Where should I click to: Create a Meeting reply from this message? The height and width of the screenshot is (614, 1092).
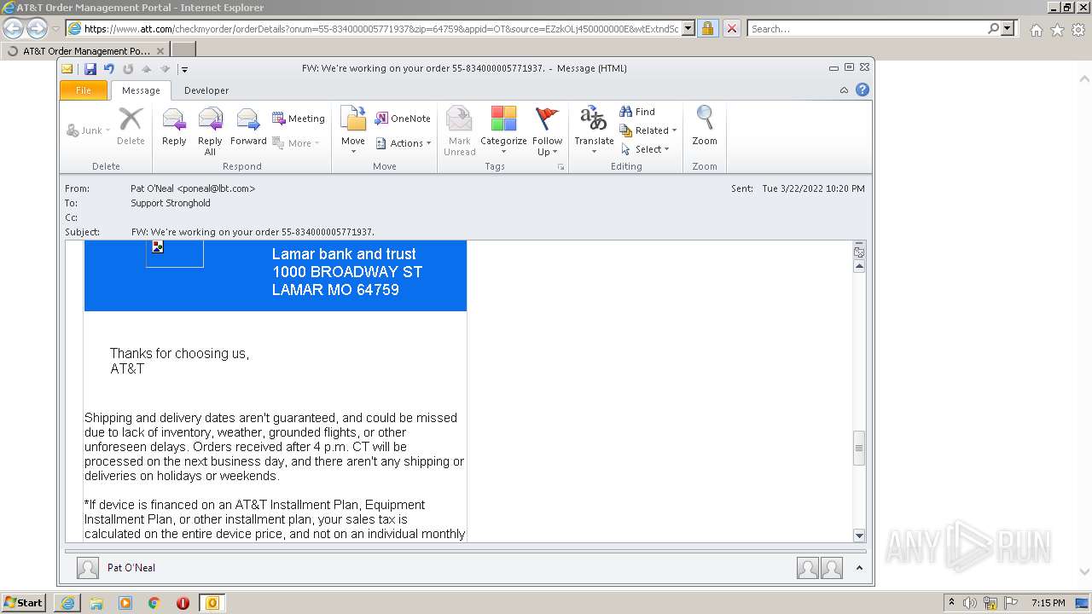click(x=299, y=119)
